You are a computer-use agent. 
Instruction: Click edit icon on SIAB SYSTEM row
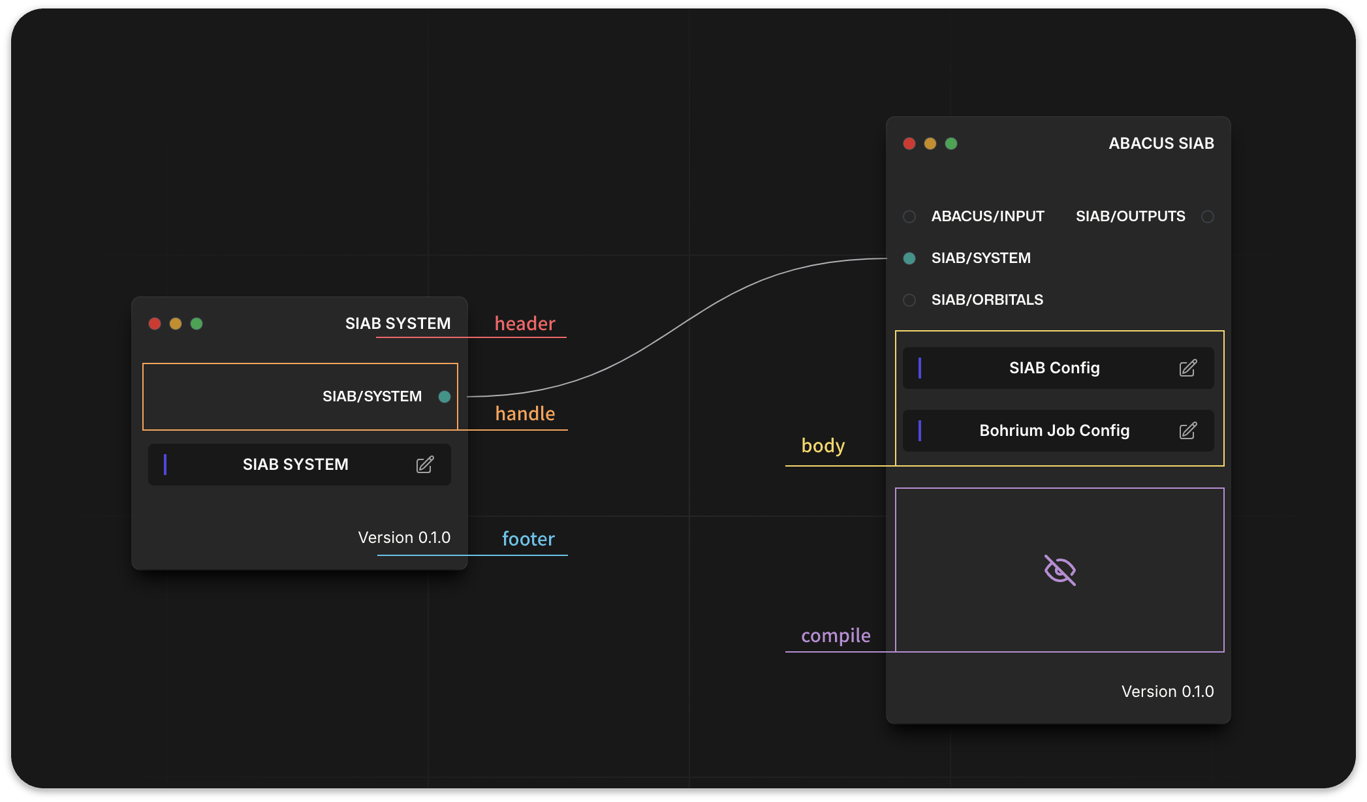(424, 465)
